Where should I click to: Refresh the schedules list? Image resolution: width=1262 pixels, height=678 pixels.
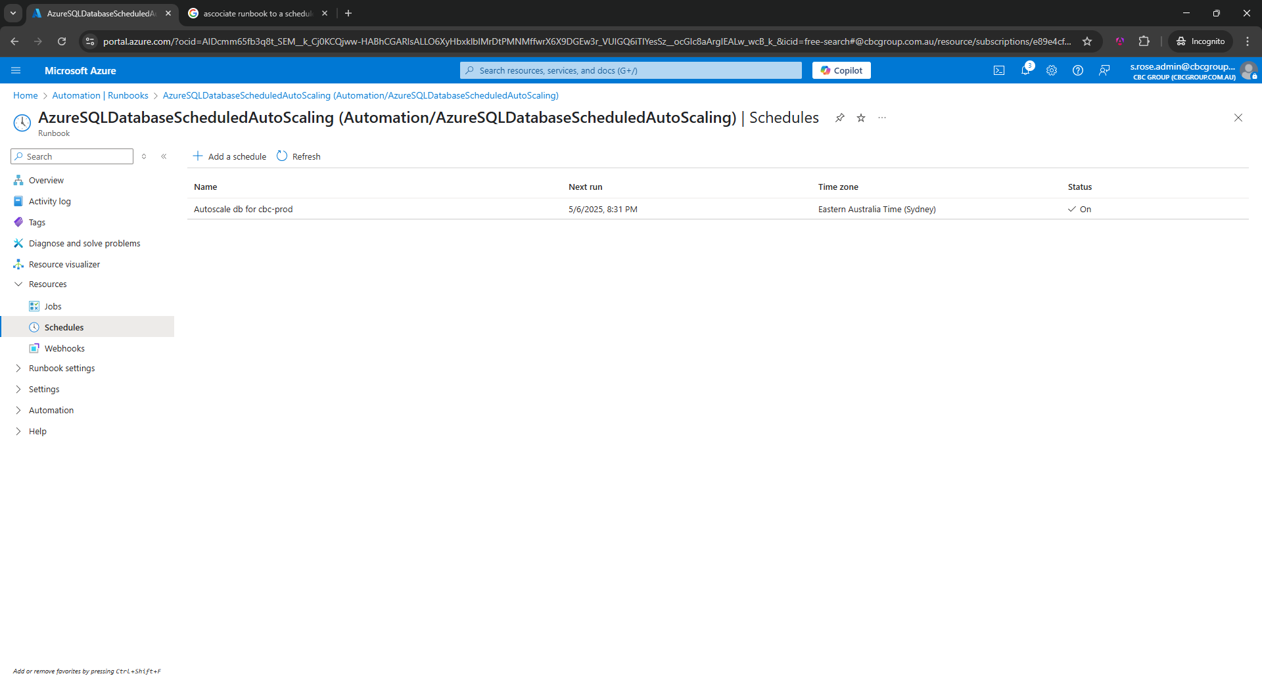pos(299,156)
